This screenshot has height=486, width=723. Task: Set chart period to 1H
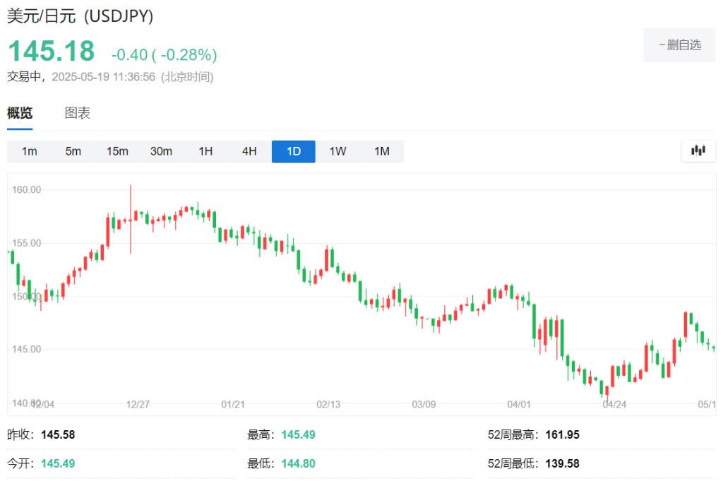point(205,151)
